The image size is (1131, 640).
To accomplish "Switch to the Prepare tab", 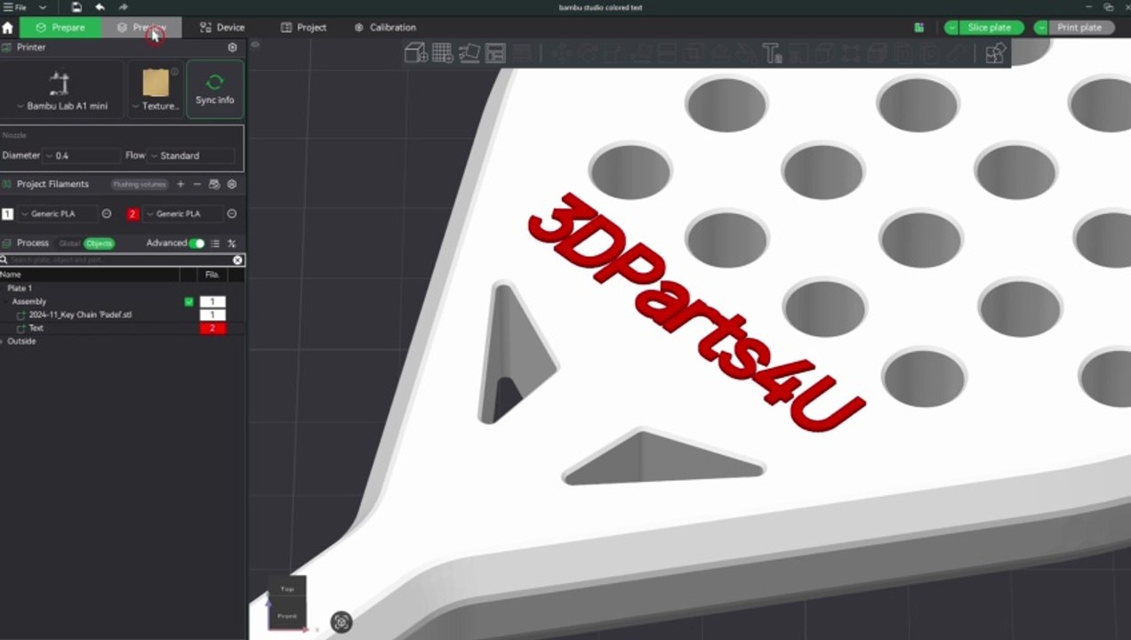I will (60, 28).
